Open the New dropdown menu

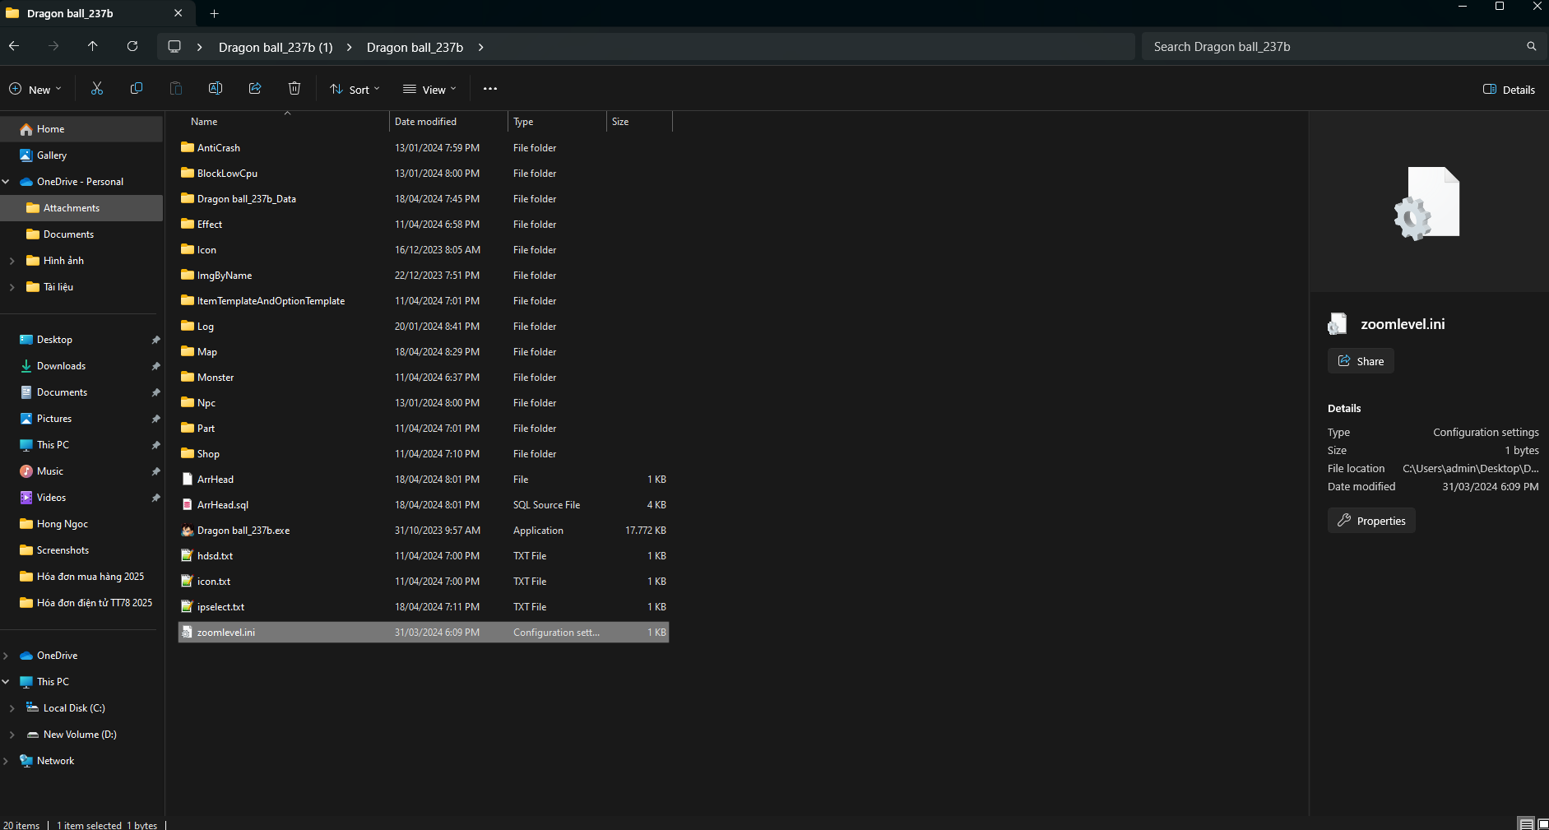(35, 90)
